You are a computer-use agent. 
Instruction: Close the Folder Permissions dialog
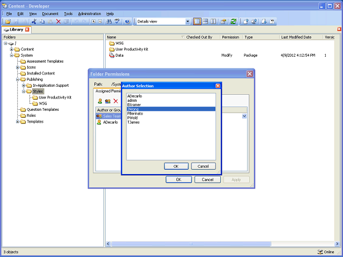(250, 74)
